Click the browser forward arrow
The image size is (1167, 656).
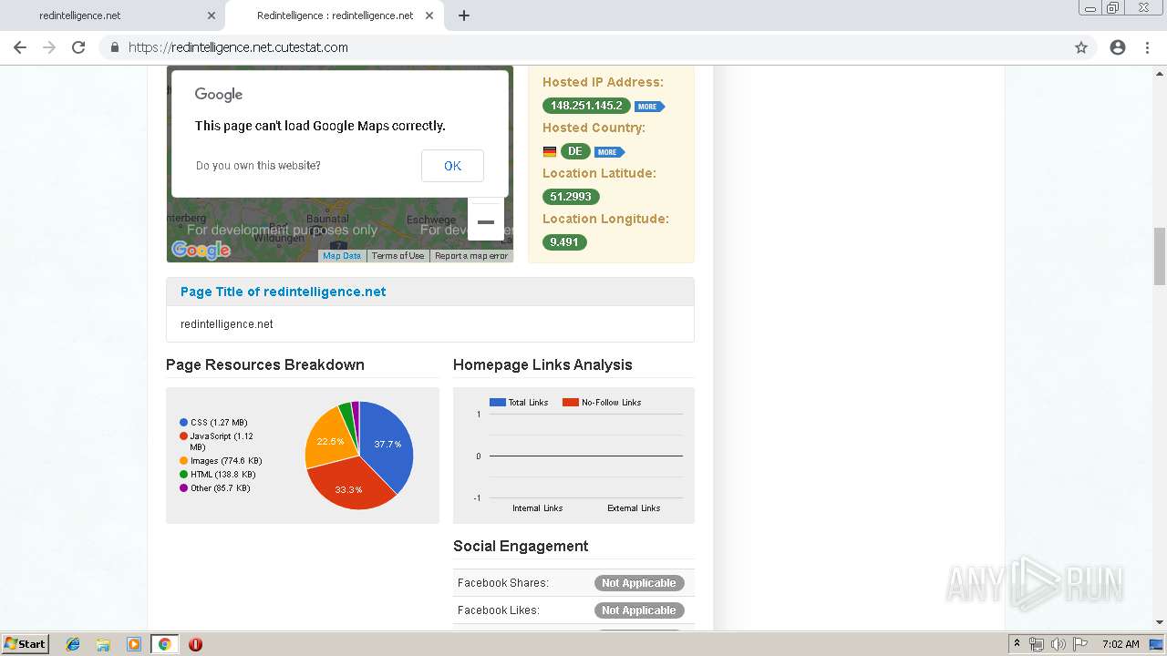click(x=49, y=47)
